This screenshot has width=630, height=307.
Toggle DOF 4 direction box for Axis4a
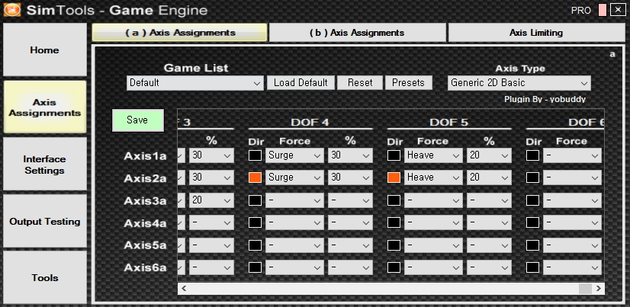pos(256,222)
